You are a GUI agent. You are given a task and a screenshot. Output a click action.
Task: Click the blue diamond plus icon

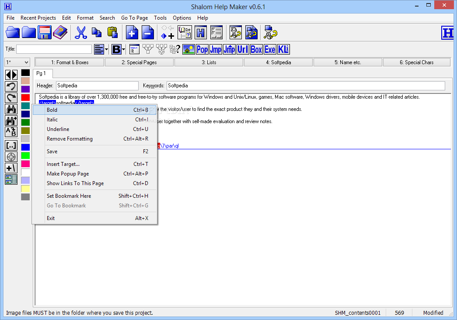[167, 32]
